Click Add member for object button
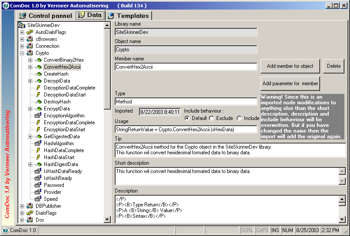The width and height of the screenshot is (350, 236). 290,66
